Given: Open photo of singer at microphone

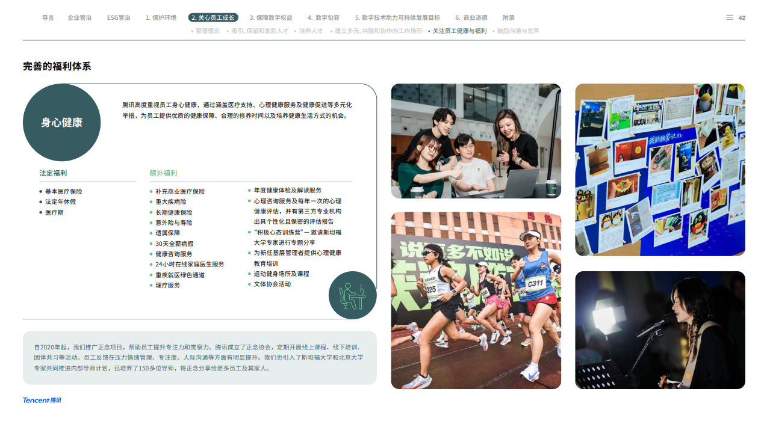Looking at the screenshot, I should coord(660,330).
